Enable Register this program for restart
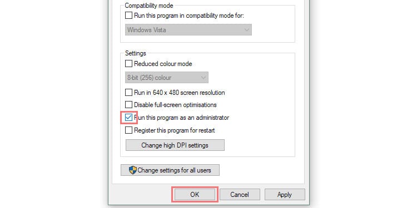This screenshot has width=417, height=208. (x=129, y=130)
